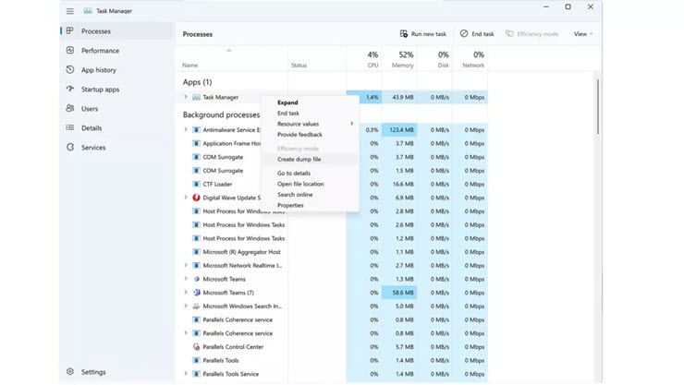Select the Performance sidebar icon

tap(70, 51)
